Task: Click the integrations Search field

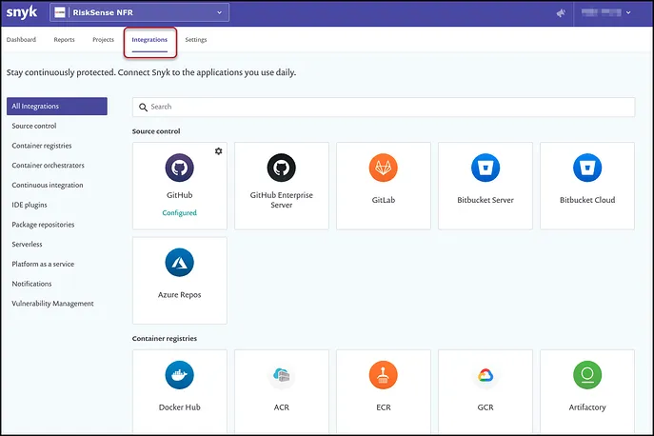Action: click(384, 107)
